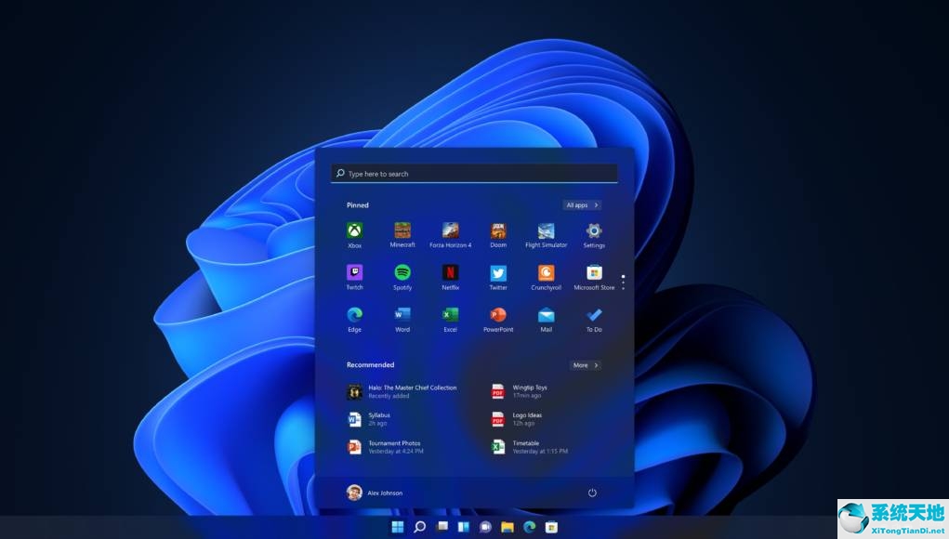Viewport: 949px width, 539px height.
Task: Open the Alex Johnson account menu
Action: (376, 493)
